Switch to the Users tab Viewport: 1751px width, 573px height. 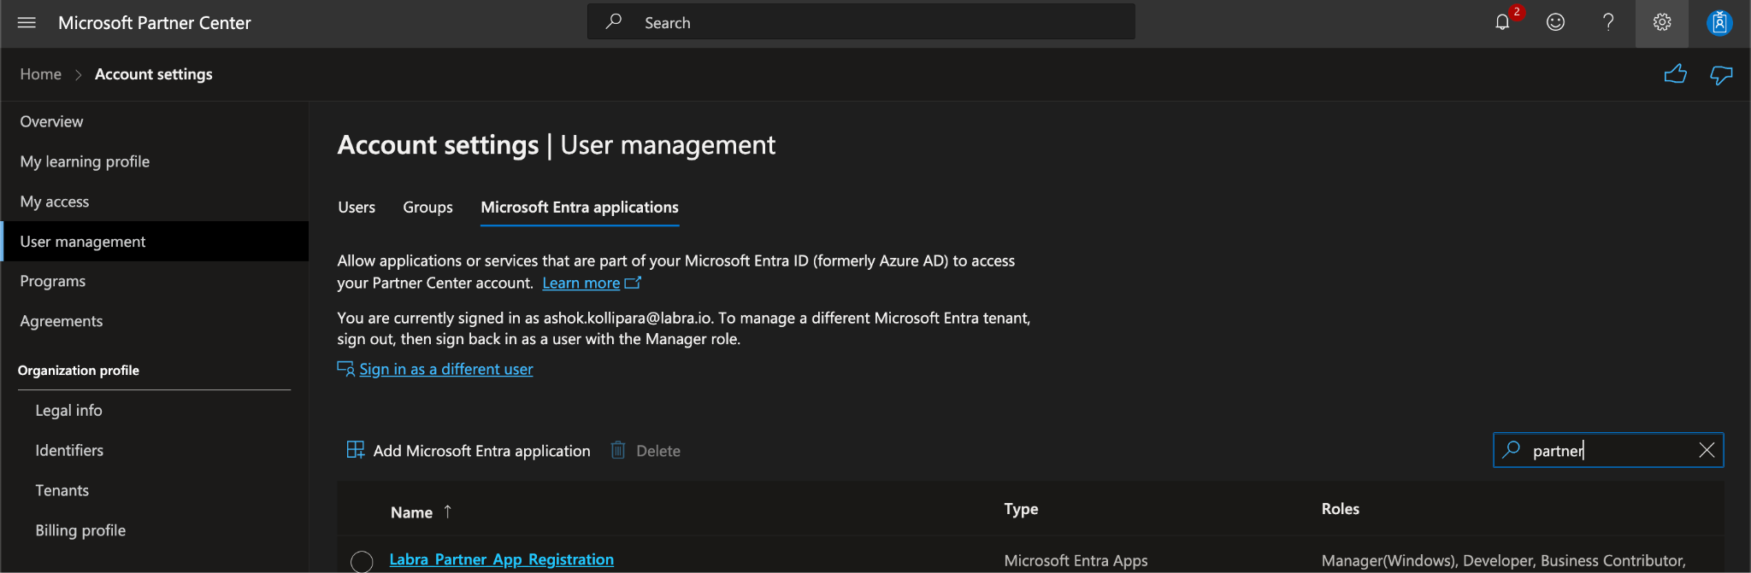pos(357,208)
